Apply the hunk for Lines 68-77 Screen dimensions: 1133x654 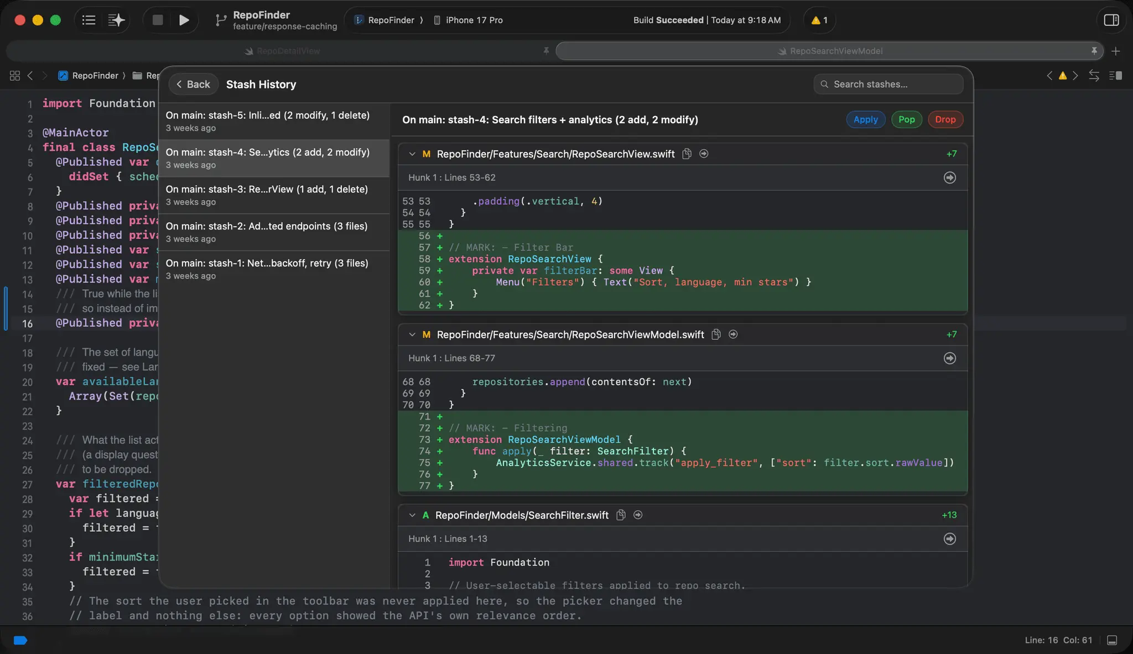pyautogui.click(x=949, y=358)
